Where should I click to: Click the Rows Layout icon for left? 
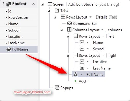[x=76, y=36]
